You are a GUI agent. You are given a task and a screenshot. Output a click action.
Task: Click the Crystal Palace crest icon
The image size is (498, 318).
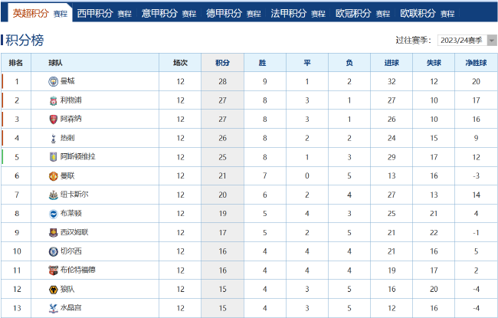(53, 308)
